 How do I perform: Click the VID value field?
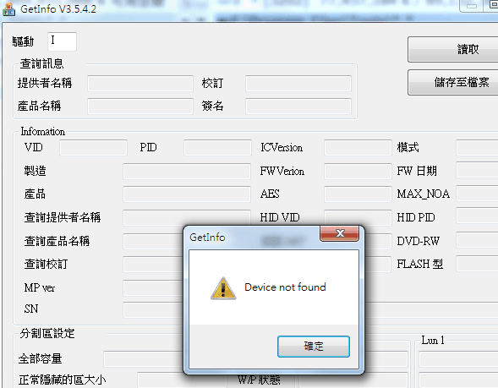tap(93, 148)
